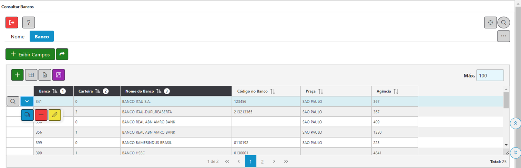Click the green plus add record button

17,75
